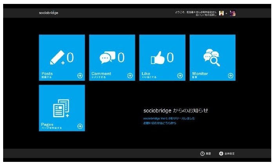
Task: Click the arrow button on Comment tile
Action: (130, 76)
